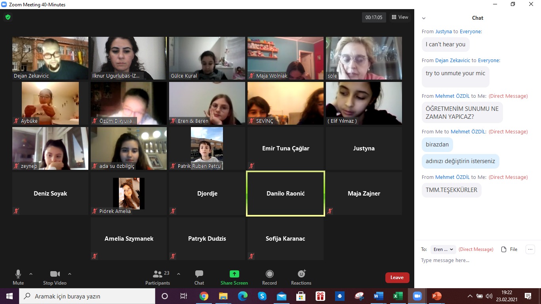Click the chat message input field
This screenshot has width=541, height=304.
[x=478, y=260]
